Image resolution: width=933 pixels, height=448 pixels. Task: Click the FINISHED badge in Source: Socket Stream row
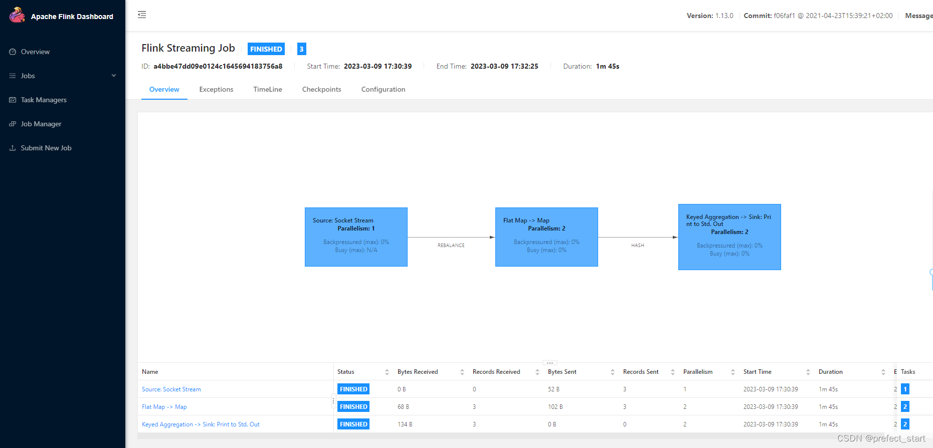point(353,389)
